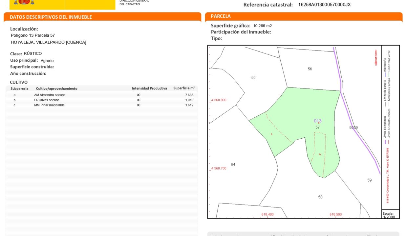Click parcel number 58 on the map
This screenshot has width=407, height=236.
[x=320, y=197]
